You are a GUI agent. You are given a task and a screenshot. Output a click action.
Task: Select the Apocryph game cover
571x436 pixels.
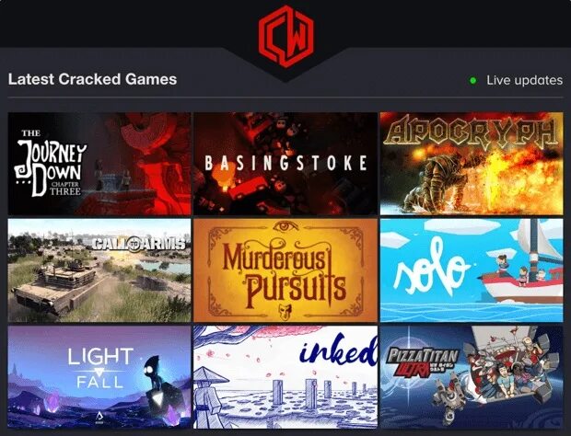[472, 164]
